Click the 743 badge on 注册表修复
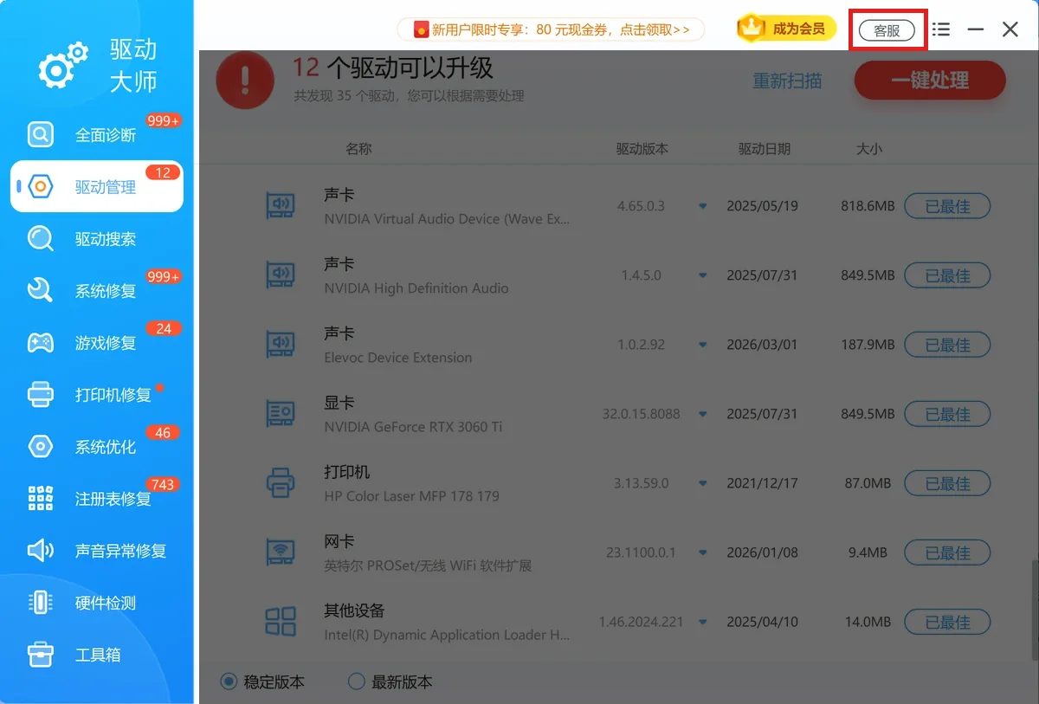The width and height of the screenshot is (1039, 704). (163, 484)
